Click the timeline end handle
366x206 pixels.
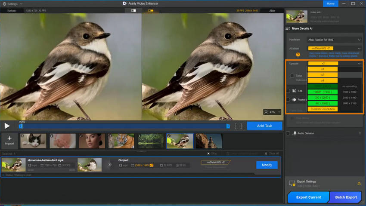[x=228, y=126]
